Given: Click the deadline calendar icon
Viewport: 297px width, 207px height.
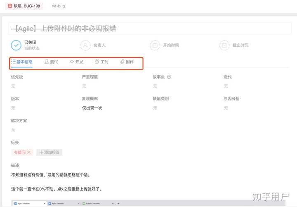Looking at the screenshot, I should pos(224,45).
